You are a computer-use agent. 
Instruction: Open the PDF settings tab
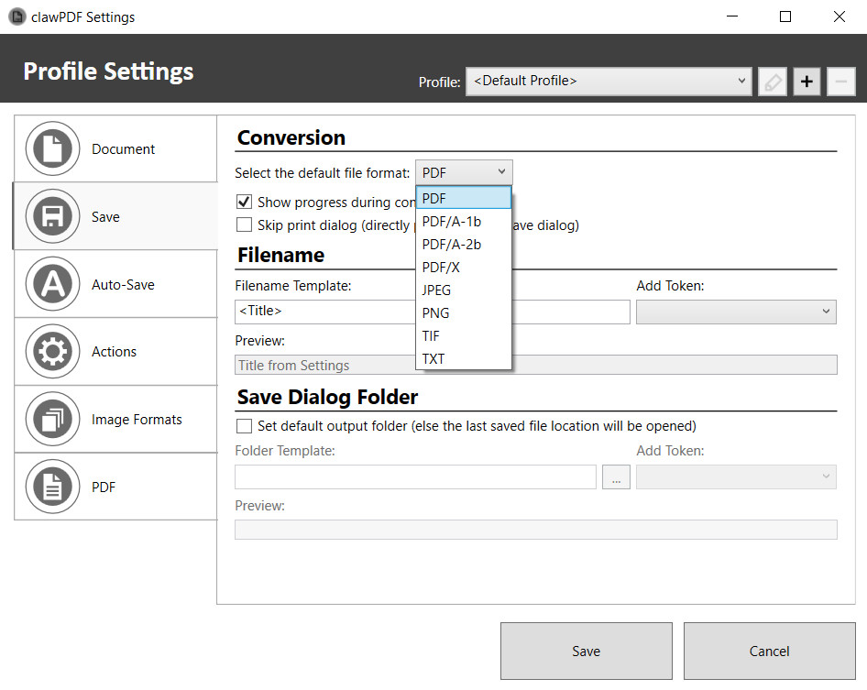[x=115, y=487]
